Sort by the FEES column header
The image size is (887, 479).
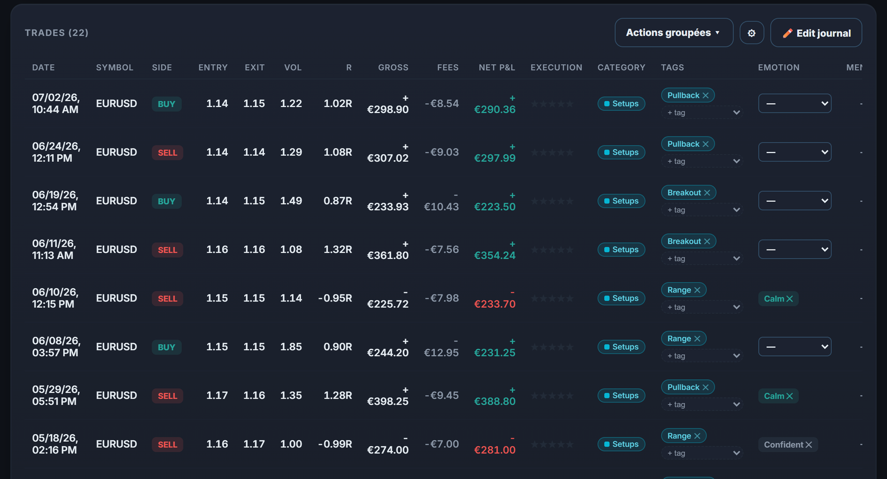[x=448, y=68]
